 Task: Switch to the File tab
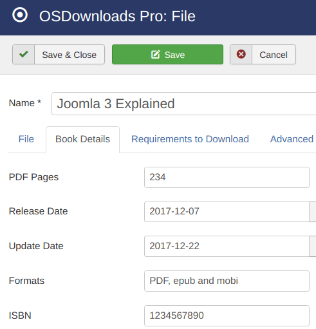26,139
